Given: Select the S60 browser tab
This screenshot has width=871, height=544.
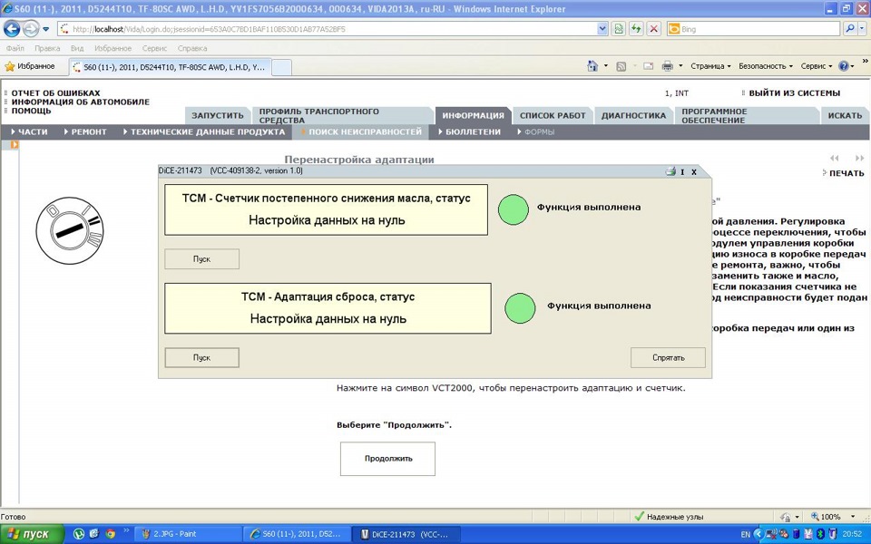Looking at the screenshot, I should pyautogui.click(x=170, y=67).
